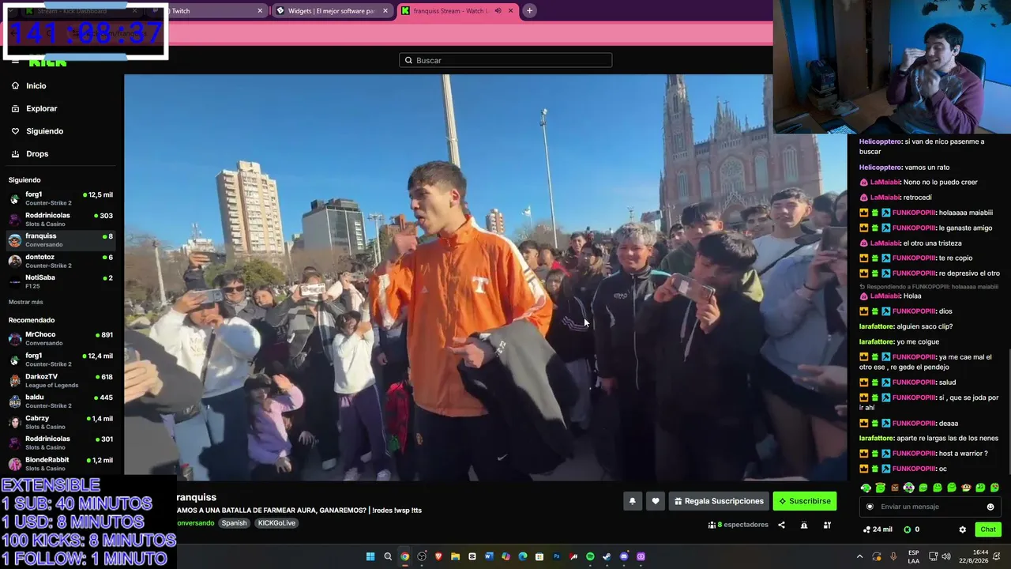This screenshot has width=1011, height=569.
Task: Click Regala Suscripciones button
Action: pos(719,501)
